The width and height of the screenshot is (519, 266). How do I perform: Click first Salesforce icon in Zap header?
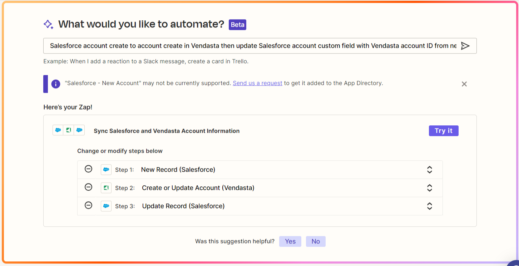coord(58,130)
